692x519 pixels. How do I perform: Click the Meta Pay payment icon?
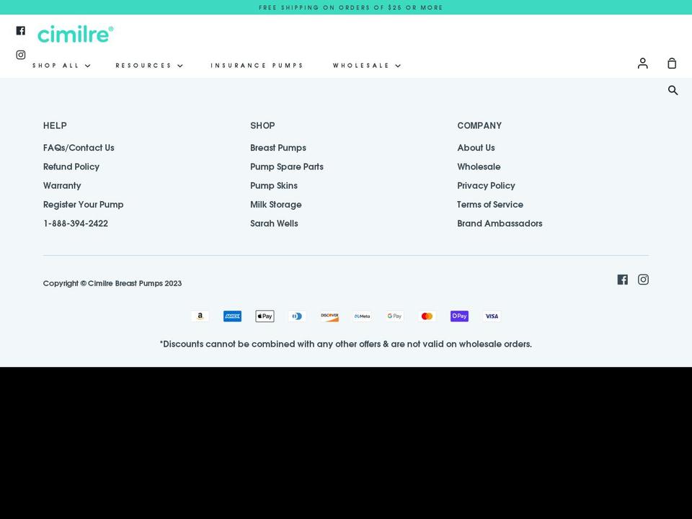363,316
